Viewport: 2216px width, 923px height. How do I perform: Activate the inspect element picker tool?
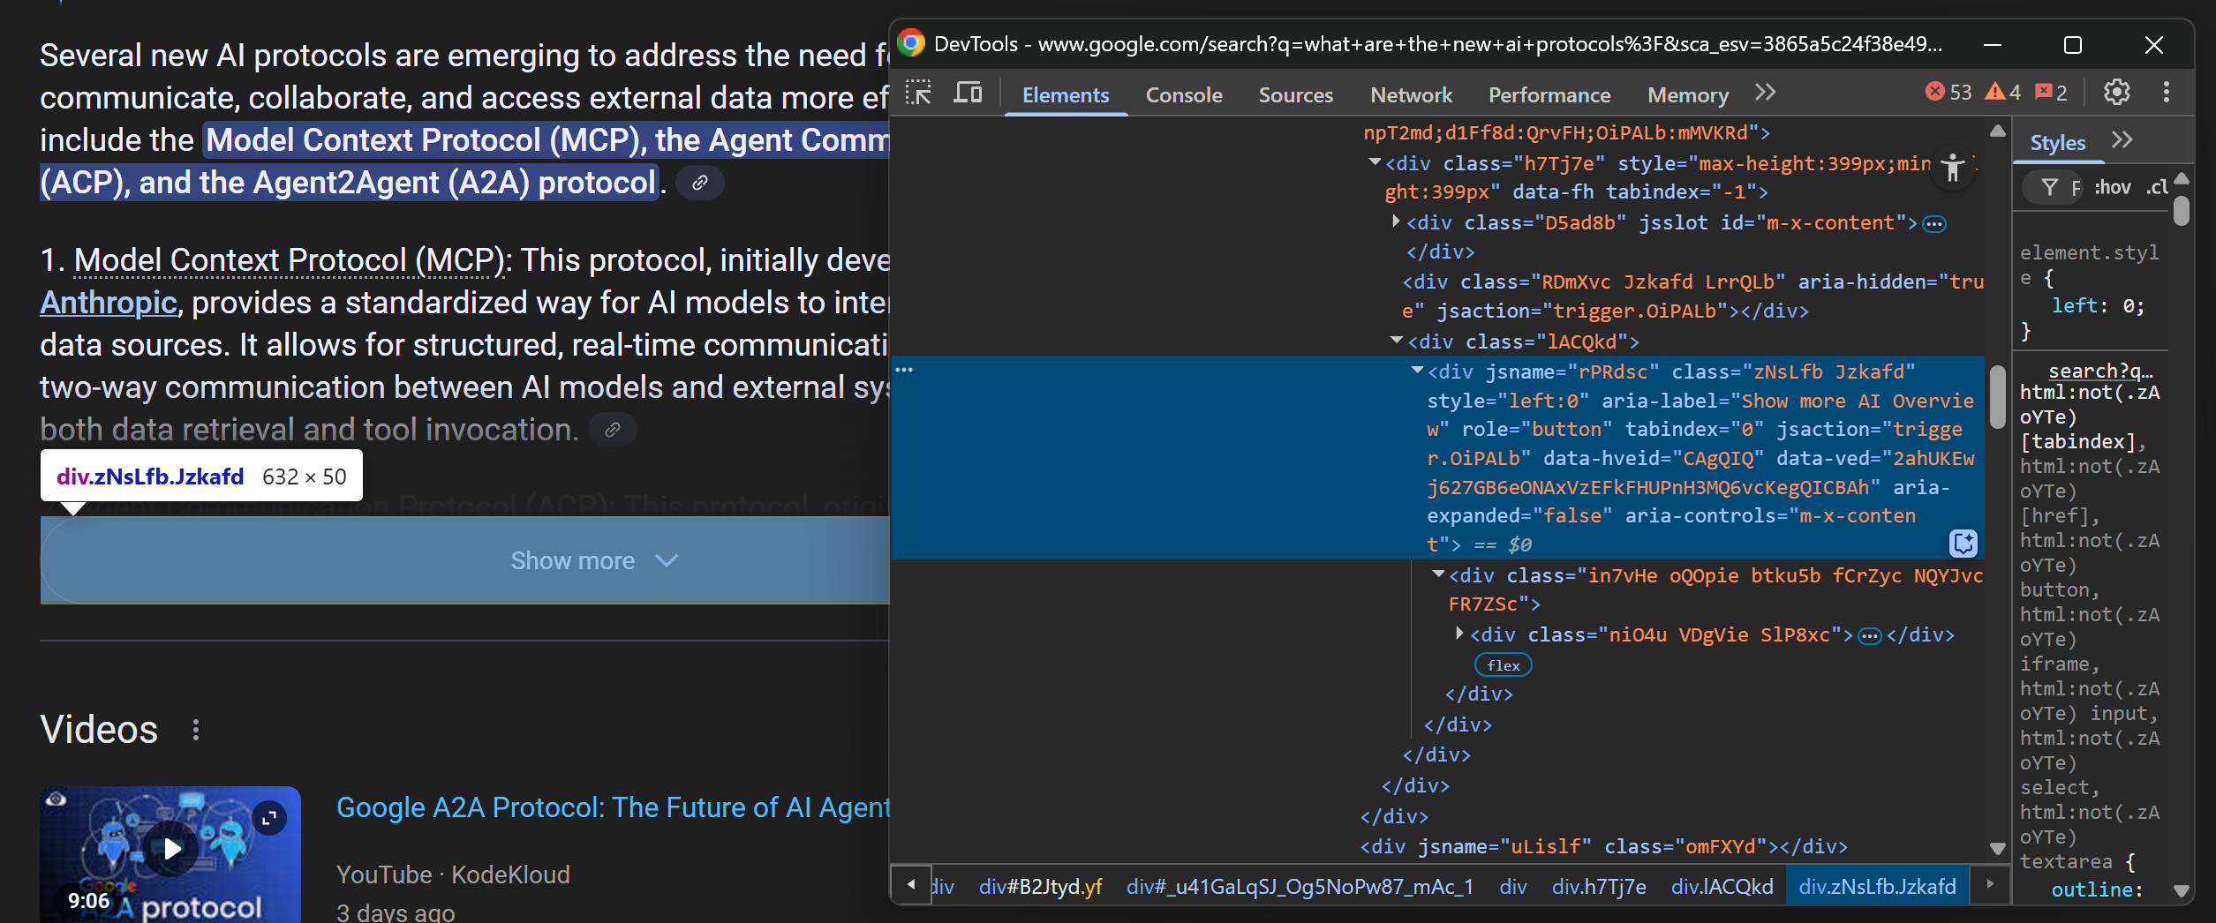(918, 93)
